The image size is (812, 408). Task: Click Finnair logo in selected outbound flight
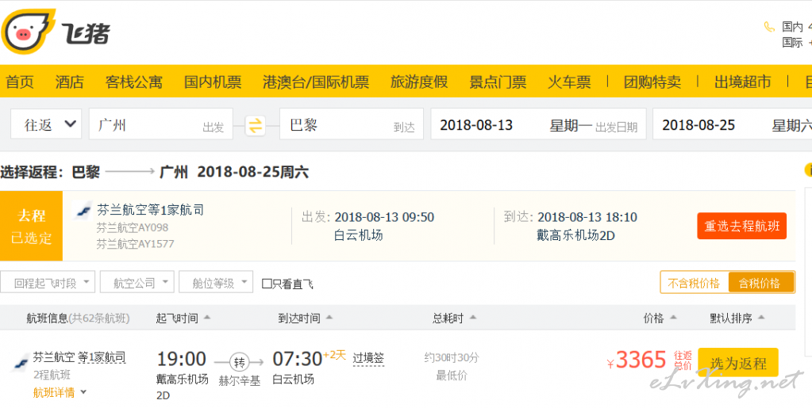(83, 211)
